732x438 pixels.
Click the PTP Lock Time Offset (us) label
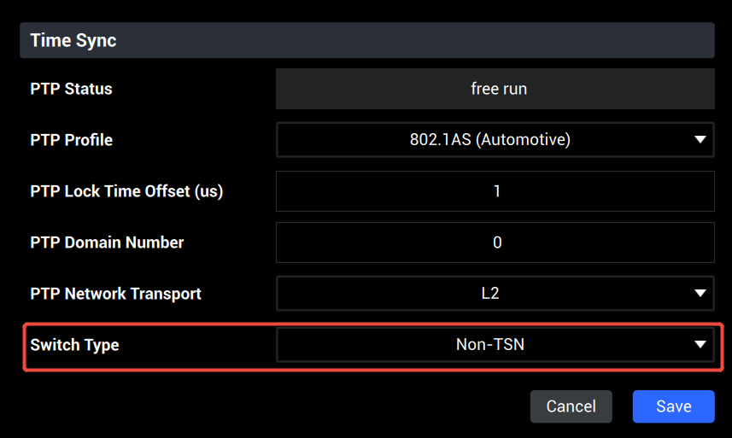click(126, 191)
